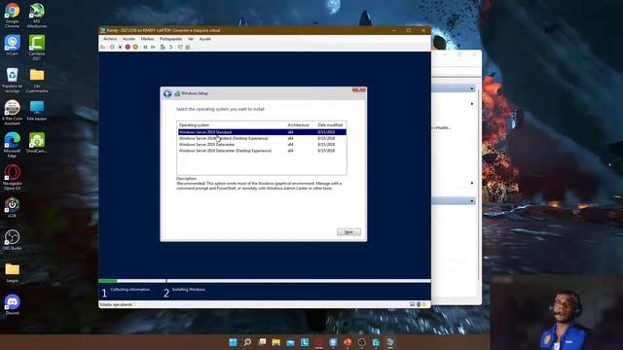Click the Ctrl+Alt+Del toolbar icon

point(103,47)
